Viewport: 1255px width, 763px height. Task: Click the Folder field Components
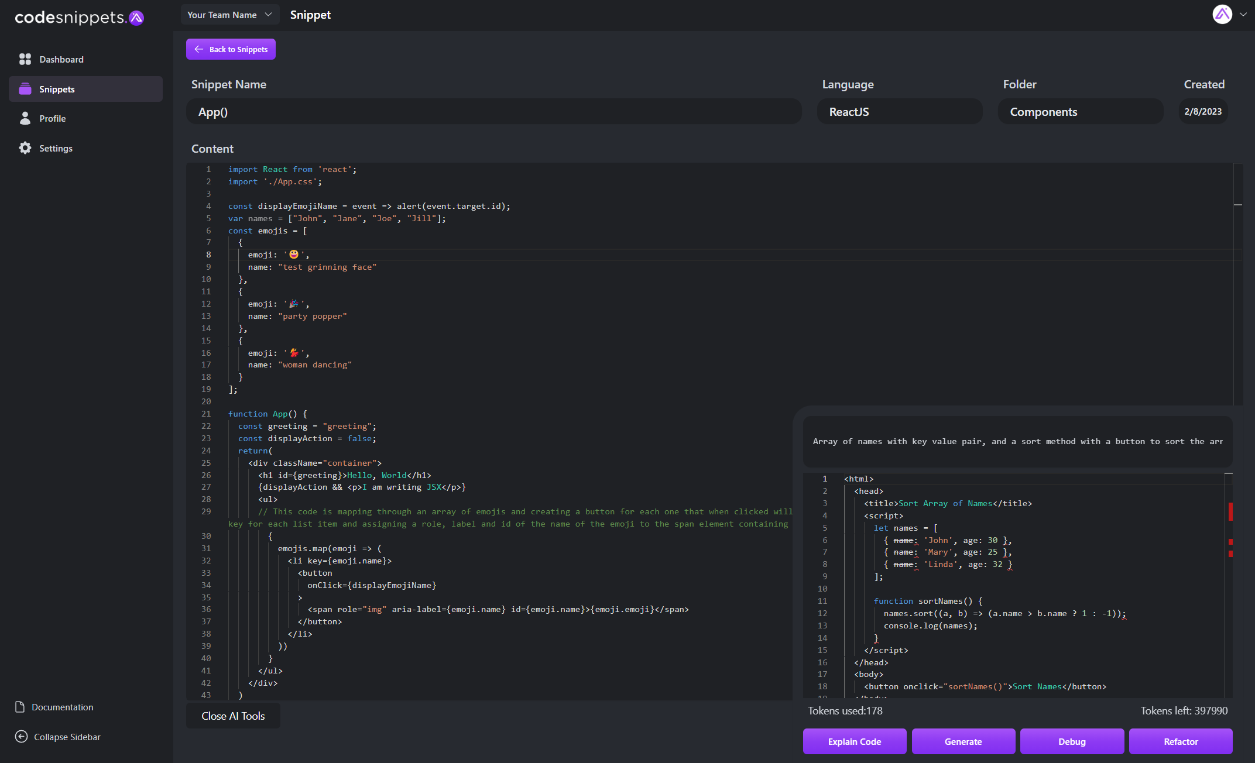pos(1081,111)
